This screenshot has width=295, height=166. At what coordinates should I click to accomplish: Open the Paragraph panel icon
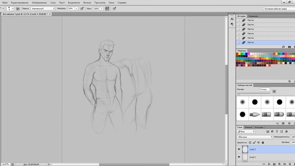click(x=232, y=24)
